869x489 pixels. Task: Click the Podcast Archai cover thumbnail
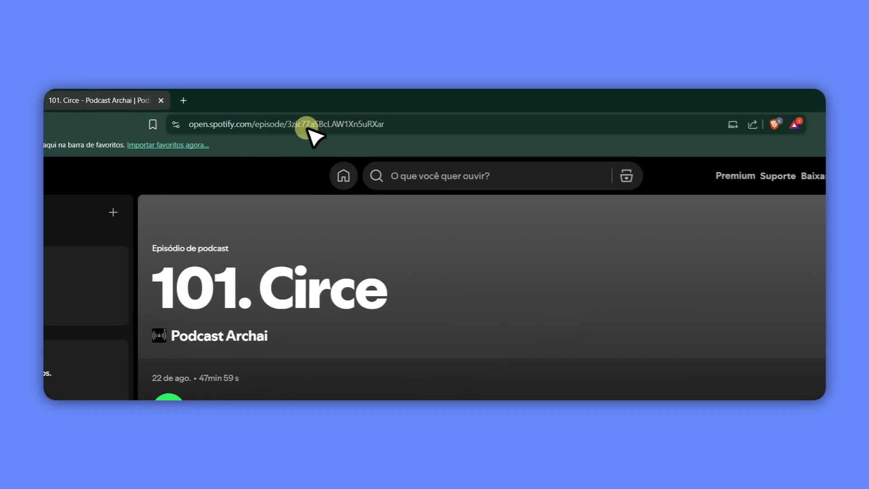[x=159, y=336]
